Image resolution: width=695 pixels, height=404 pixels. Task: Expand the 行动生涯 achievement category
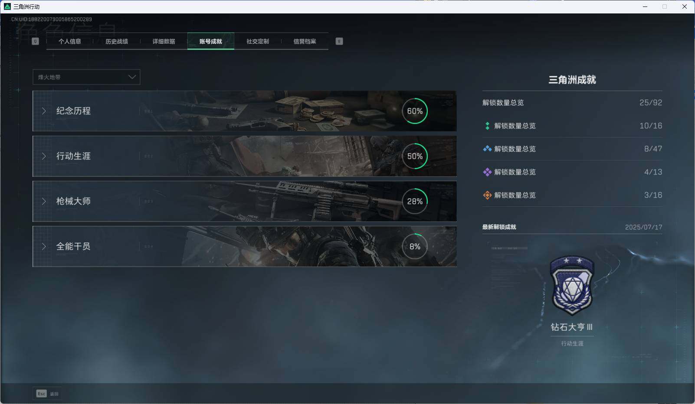(245, 156)
